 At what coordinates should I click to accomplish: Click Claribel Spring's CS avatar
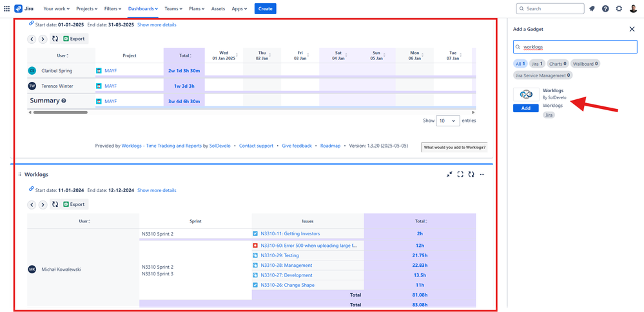click(32, 71)
